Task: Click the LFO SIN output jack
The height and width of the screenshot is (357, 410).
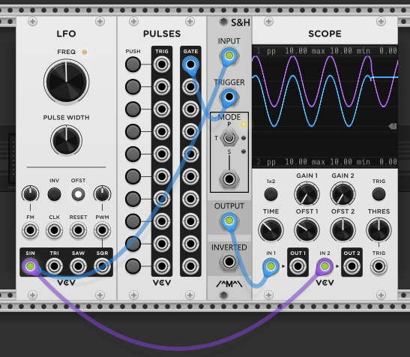Action: tap(30, 266)
